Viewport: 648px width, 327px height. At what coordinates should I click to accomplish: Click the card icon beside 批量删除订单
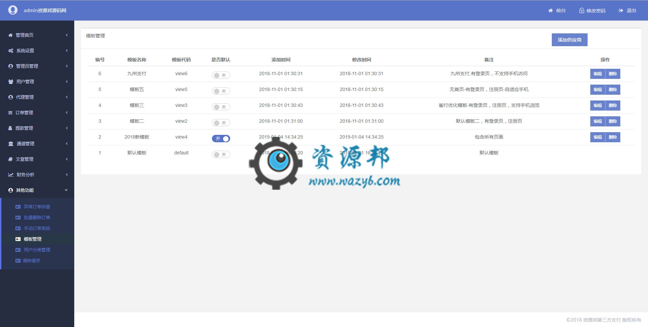[18, 217]
